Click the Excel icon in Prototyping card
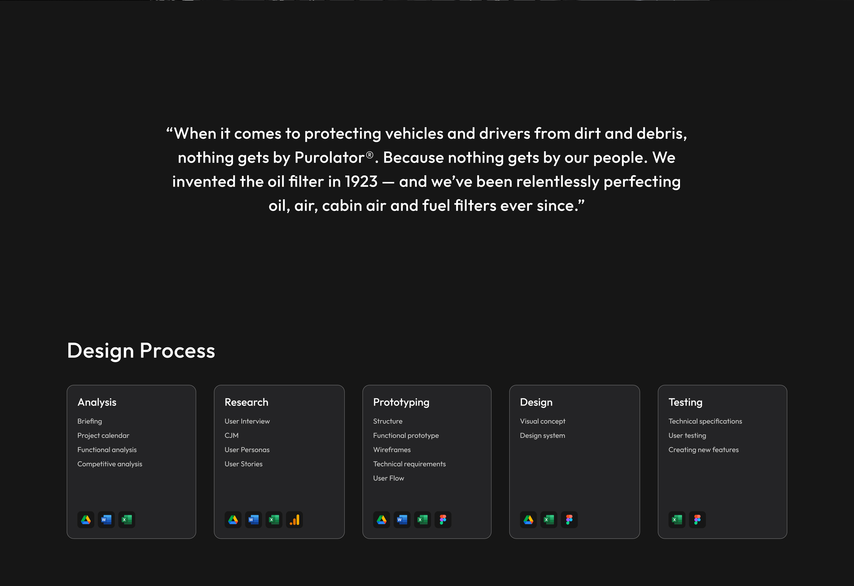Viewport: 854px width, 586px height. [x=422, y=520]
